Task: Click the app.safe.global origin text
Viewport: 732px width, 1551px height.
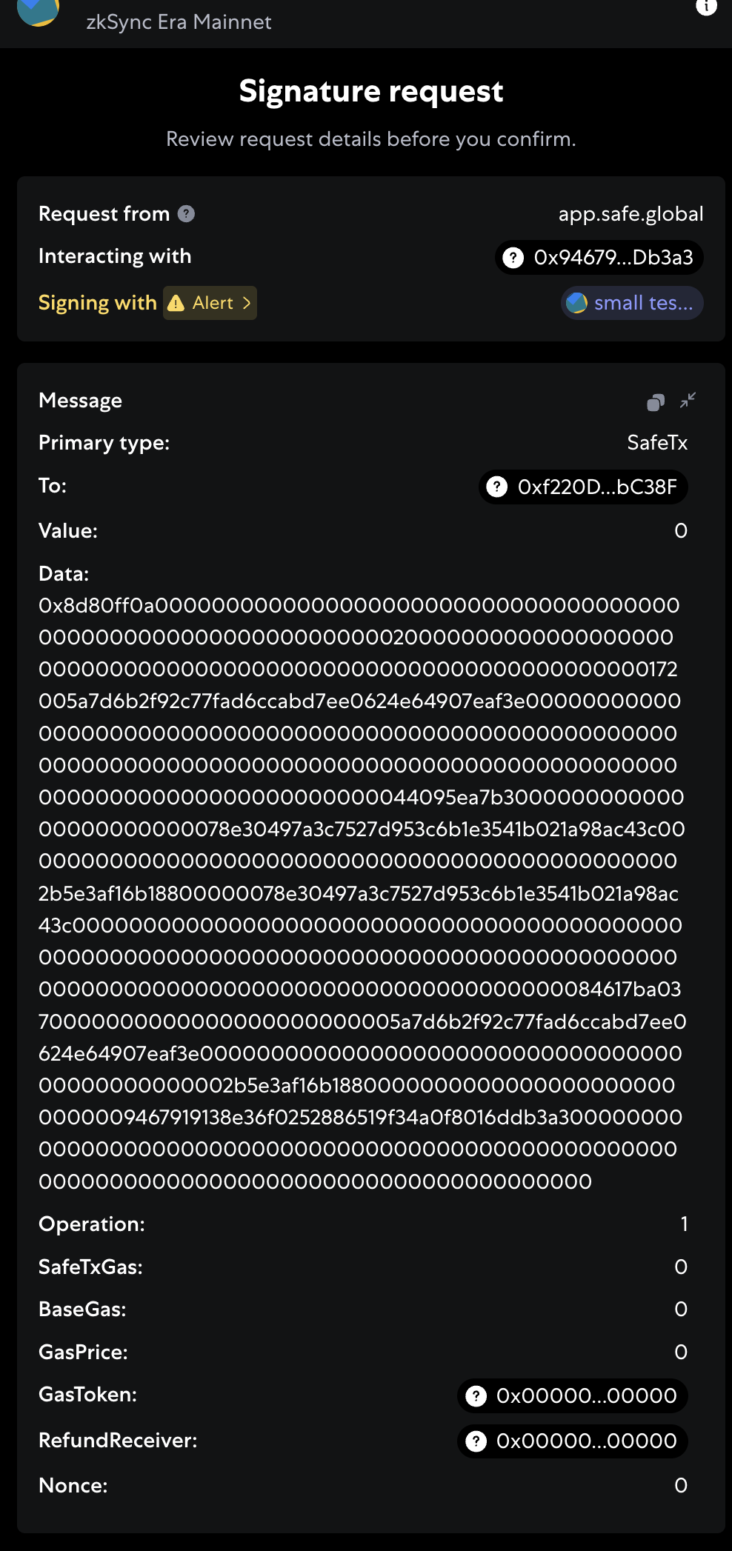Action: (x=630, y=214)
